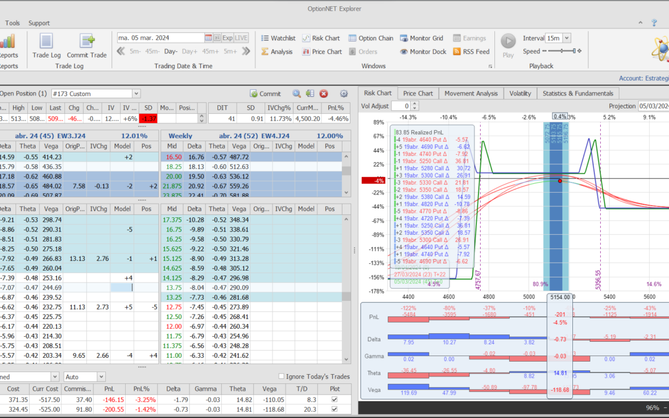
Task: Open the RSS Feed window
Action: tap(471, 52)
